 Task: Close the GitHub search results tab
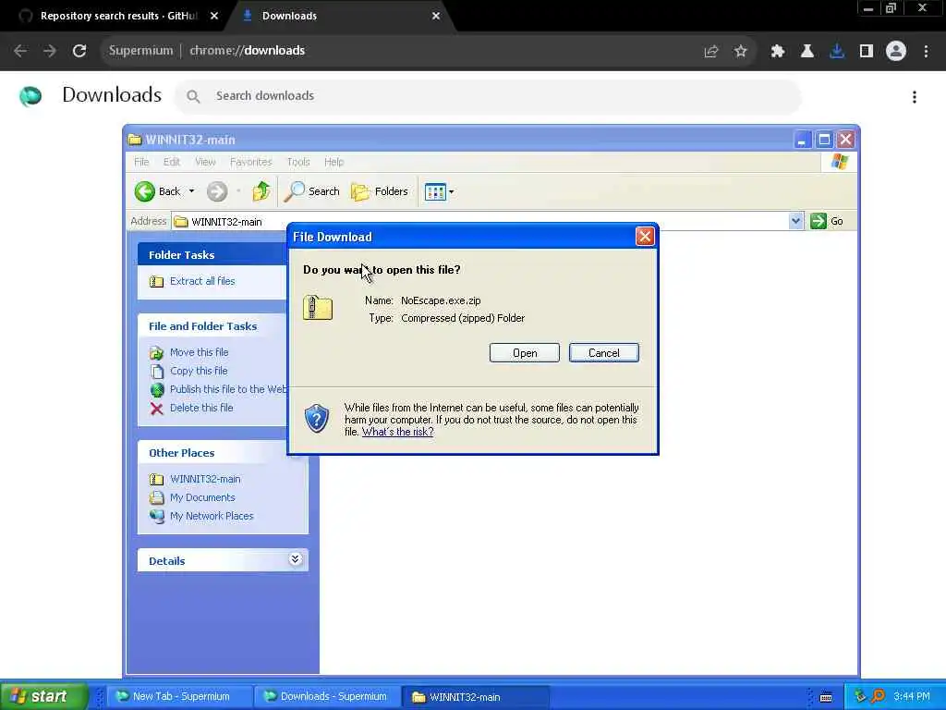click(x=214, y=17)
